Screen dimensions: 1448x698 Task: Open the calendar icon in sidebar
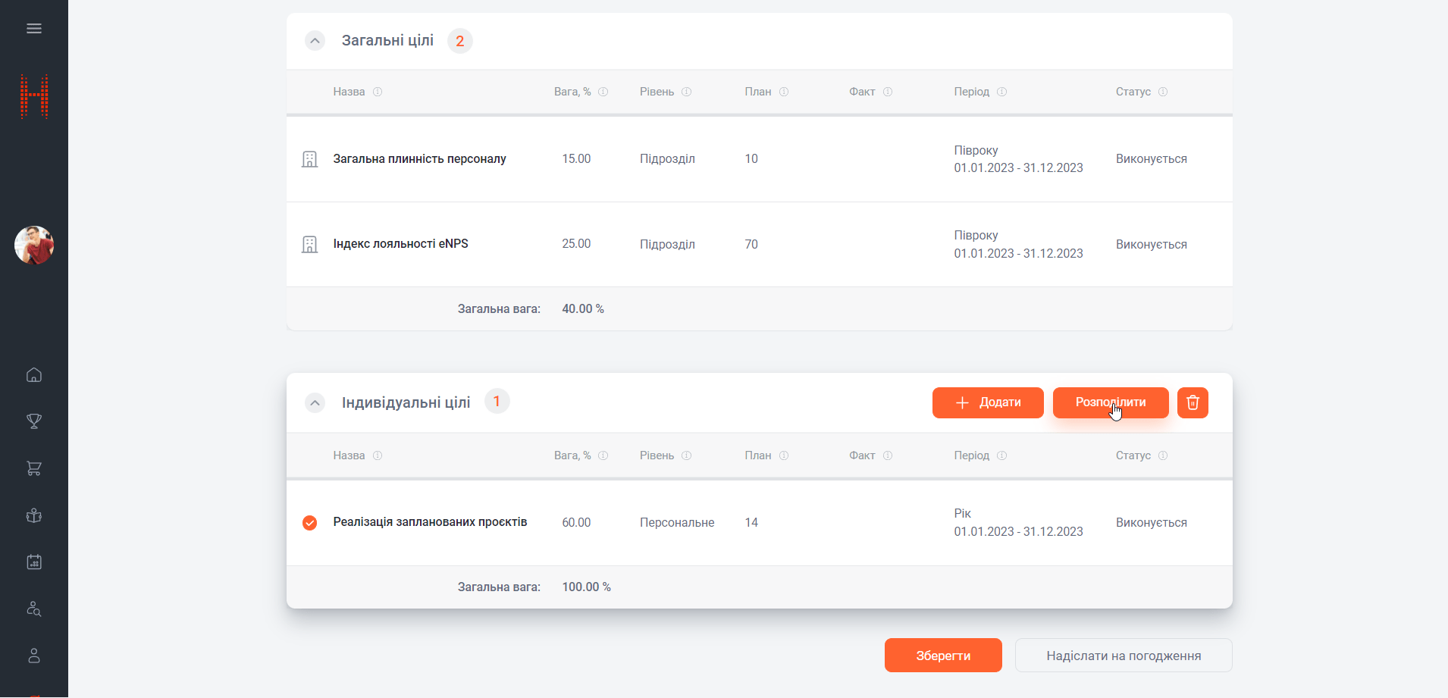click(x=34, y=562)
